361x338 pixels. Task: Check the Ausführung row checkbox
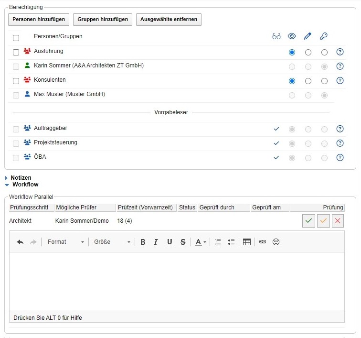(x=16, y=52)
